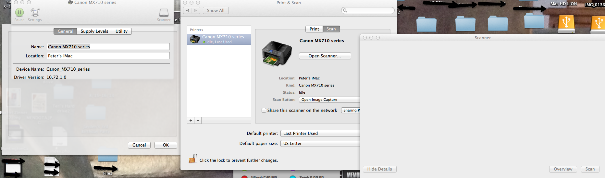The image size is (605, 178).
Task: Open the printer Settings icon
Action: click(x=35, y=13)
